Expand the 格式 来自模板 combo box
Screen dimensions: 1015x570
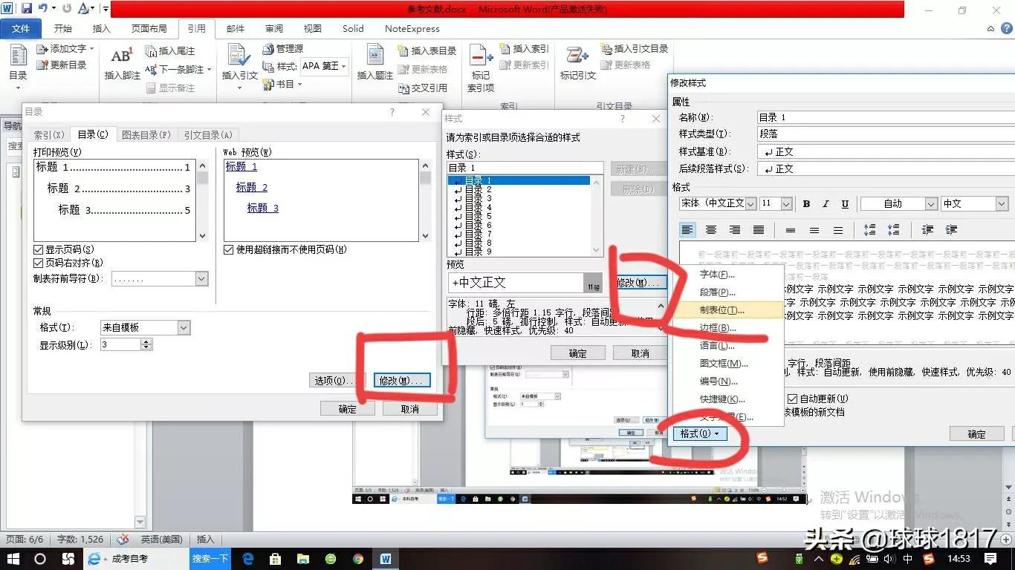click(184, 327)
